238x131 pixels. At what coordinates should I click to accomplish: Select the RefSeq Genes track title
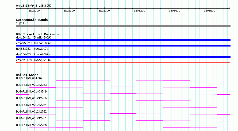pyautogui.click(x=27, y=75)
